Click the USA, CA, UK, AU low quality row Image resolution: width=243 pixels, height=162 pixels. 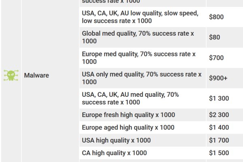(x=140, y=17)
